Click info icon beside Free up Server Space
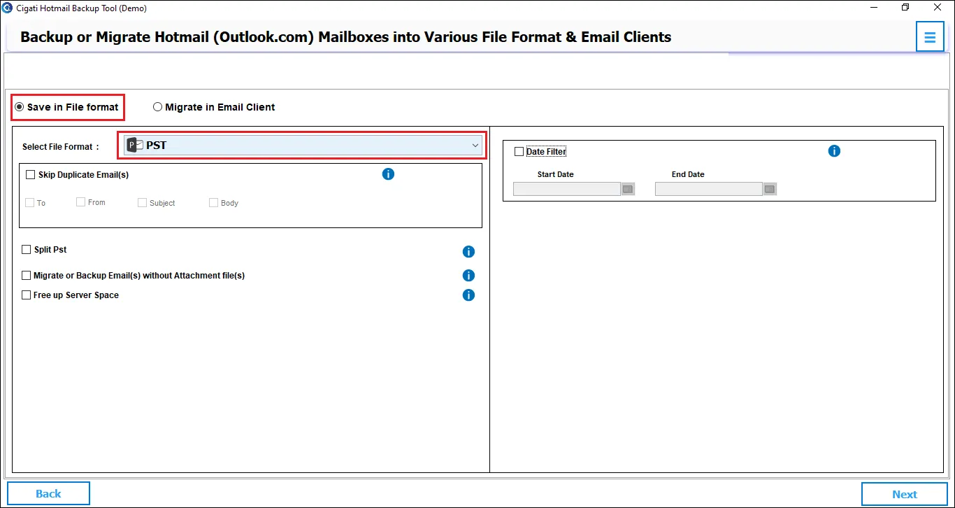The width and height of the screenshot is (955, 508). pos(468,295)
